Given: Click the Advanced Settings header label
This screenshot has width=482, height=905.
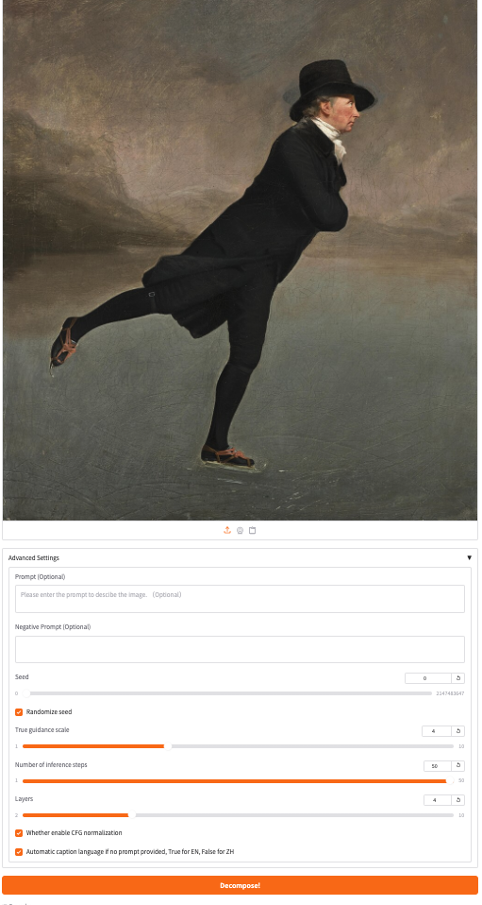Looking at the screenshot, I should [33, 558].
